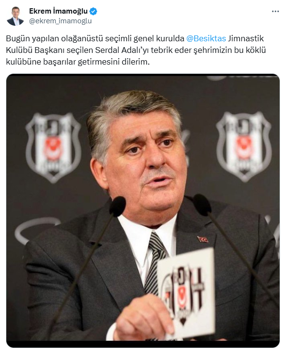
Task: Visit the @ekrem_imamoglu handle
Action: pos(60,21)
